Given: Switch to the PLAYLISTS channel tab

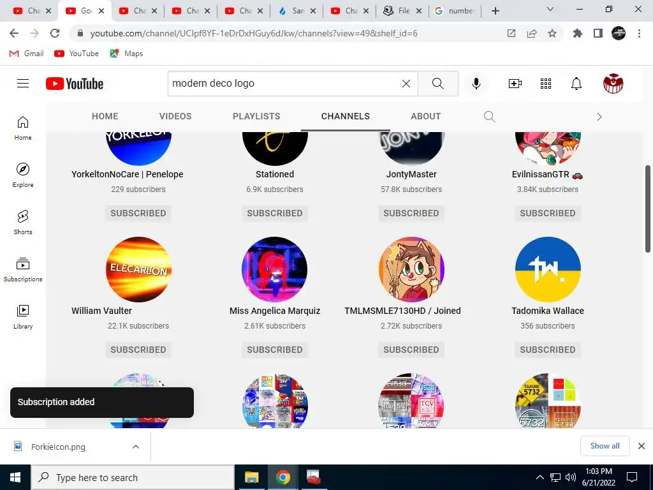Looking at the screenshot, I should point(256,116).
